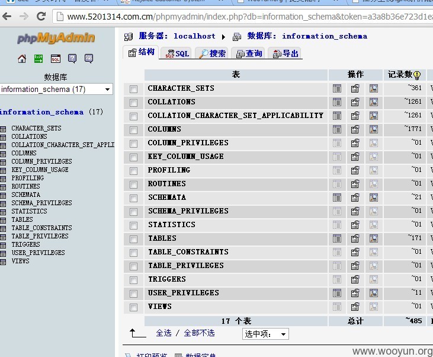Browse icon in TABLES row

337,238
